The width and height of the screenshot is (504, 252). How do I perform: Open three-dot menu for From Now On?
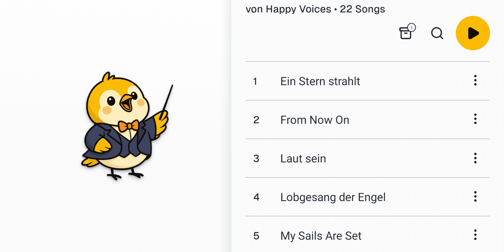point(475,119)
